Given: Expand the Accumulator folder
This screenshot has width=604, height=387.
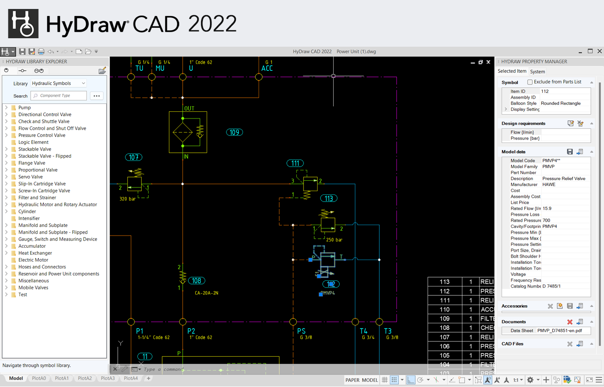Looking at the screenshot, I should coord(6,246).
